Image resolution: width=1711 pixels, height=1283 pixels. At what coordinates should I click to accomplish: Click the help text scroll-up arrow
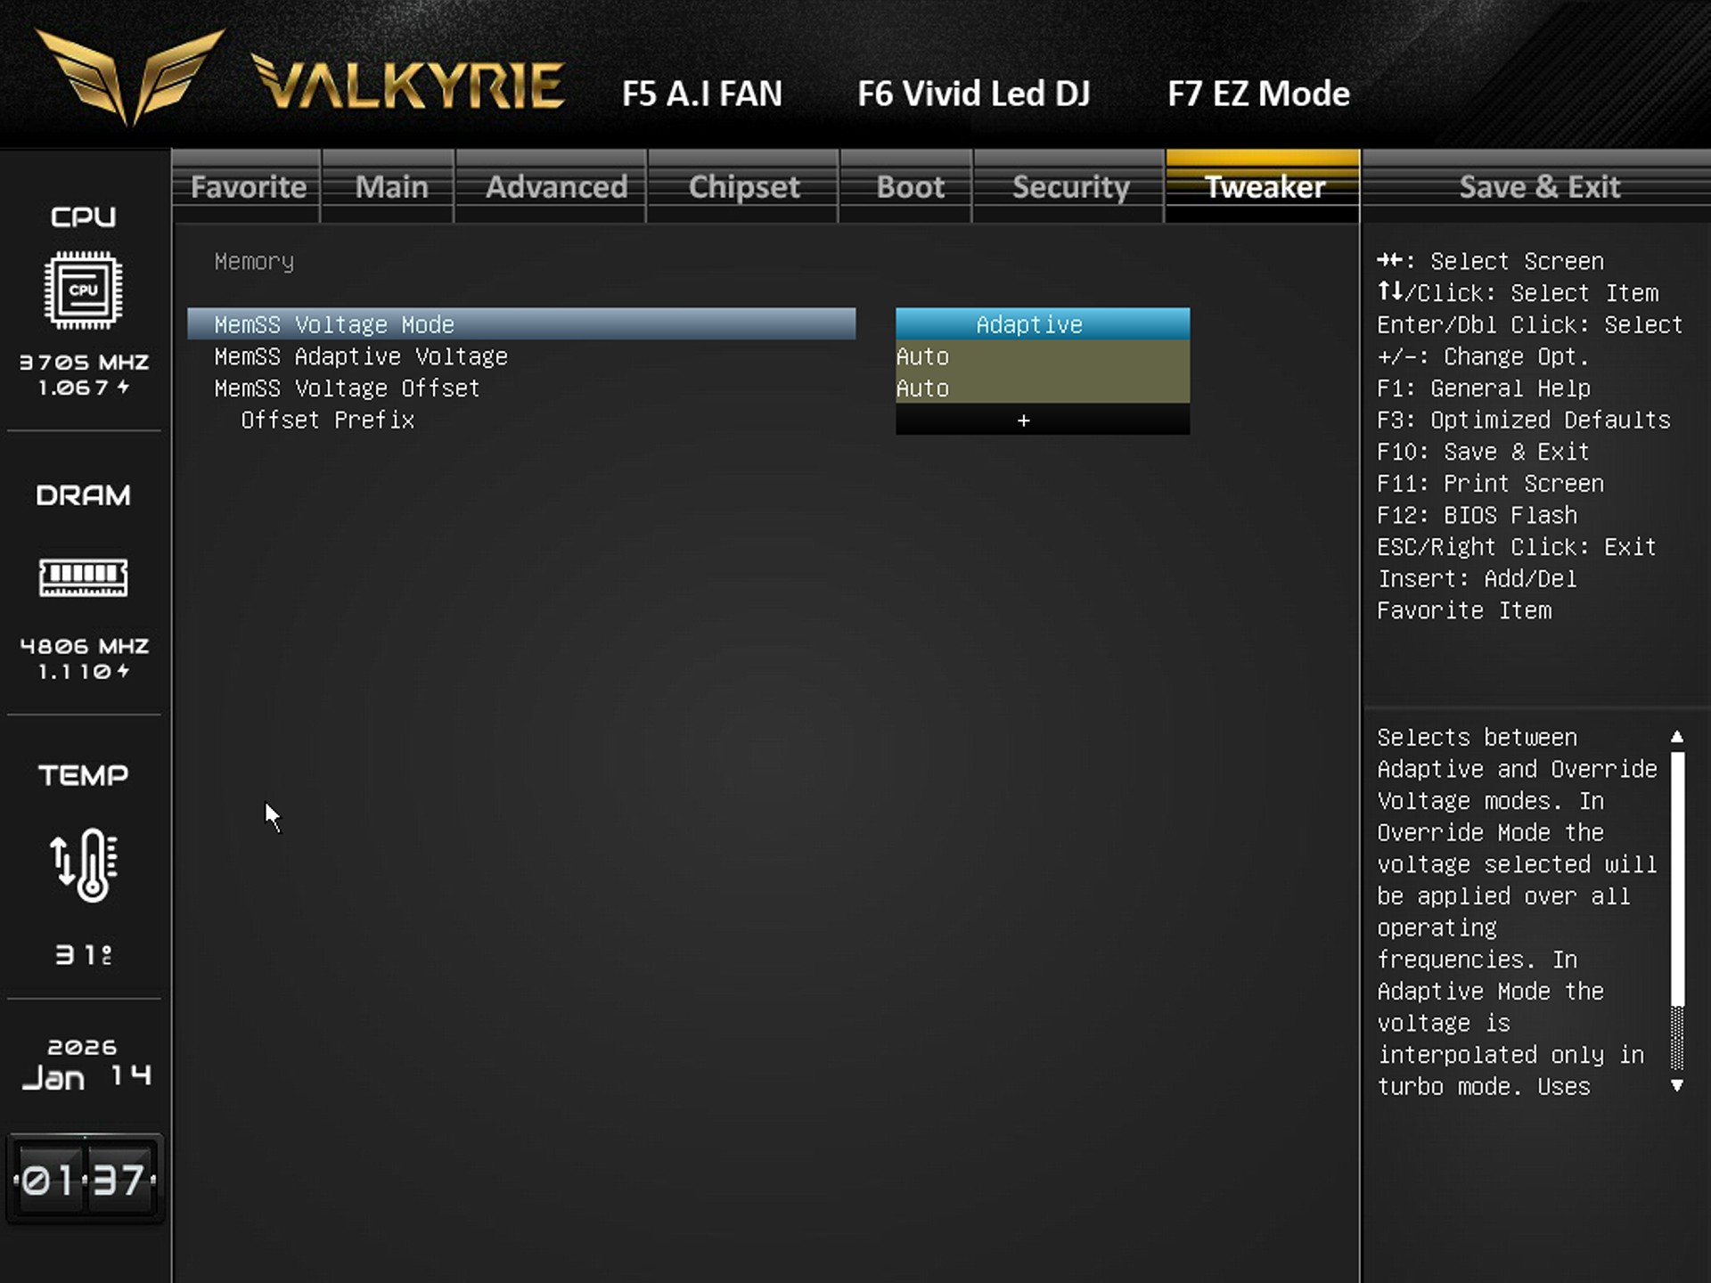click(1676, 737)
